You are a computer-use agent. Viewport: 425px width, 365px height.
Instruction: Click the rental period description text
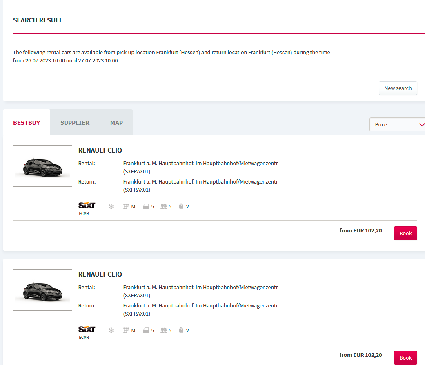171,56
